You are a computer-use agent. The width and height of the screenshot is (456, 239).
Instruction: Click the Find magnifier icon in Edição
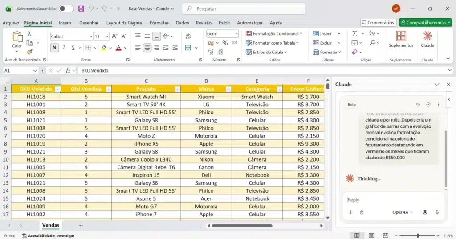(372, 43)
